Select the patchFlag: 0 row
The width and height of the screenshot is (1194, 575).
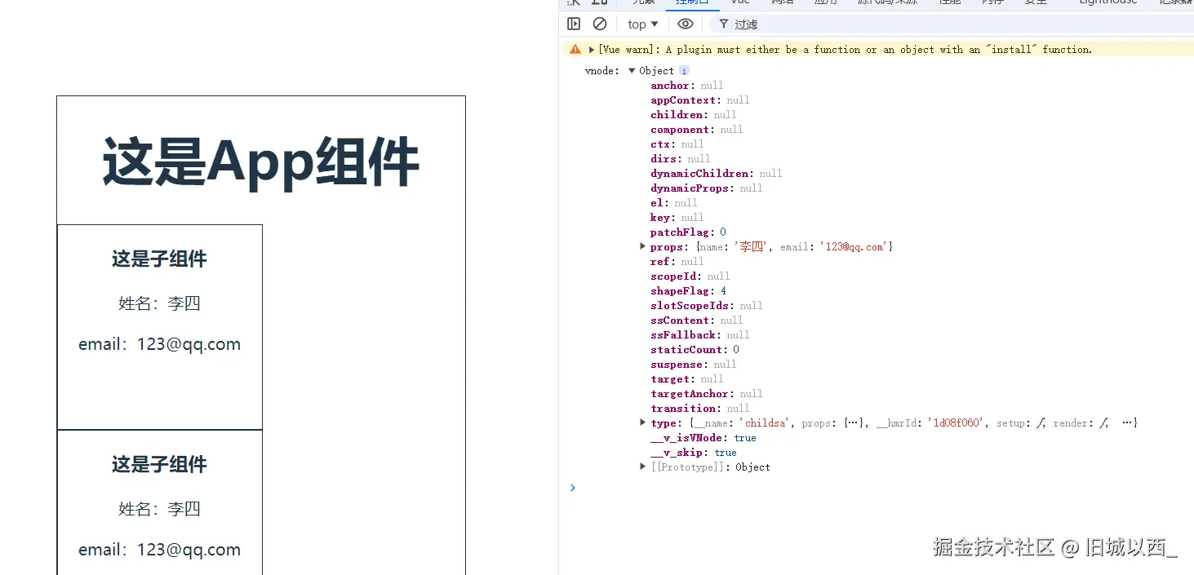689,232
